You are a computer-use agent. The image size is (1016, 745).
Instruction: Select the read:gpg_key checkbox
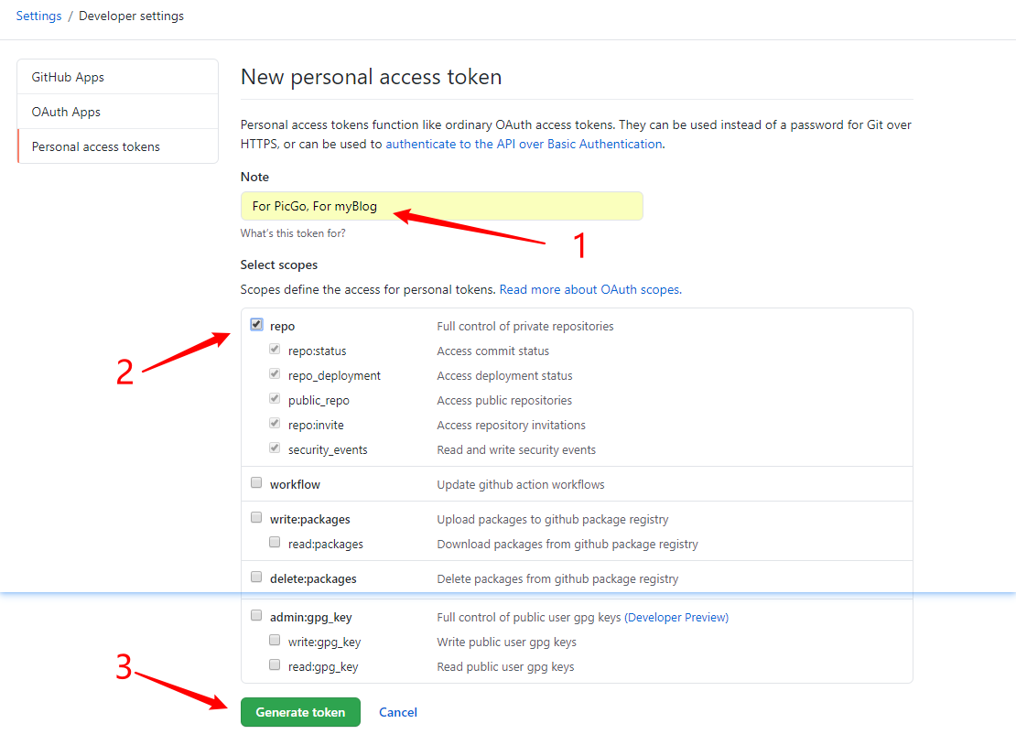coord(275,665)
